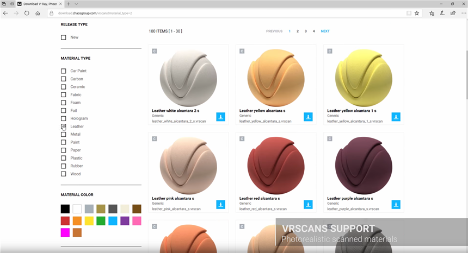Open the browser share icon
The width and height of the screenshot is (468, 253).
453,13
